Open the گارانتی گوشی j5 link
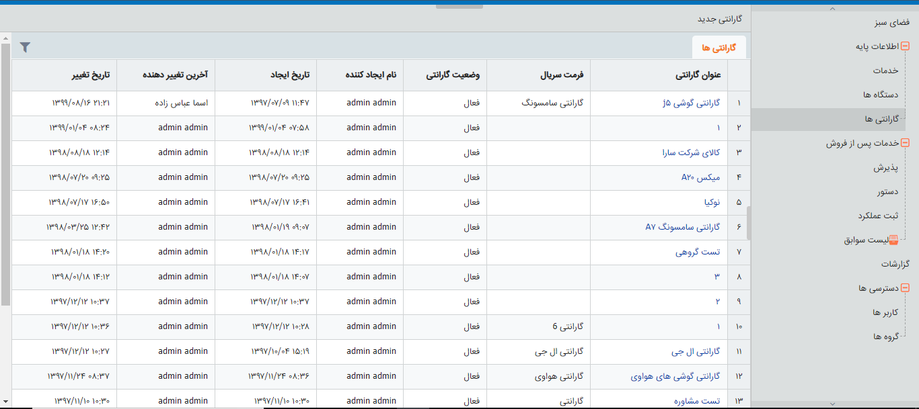The image size is (919, 409). (x=691, y=103)
